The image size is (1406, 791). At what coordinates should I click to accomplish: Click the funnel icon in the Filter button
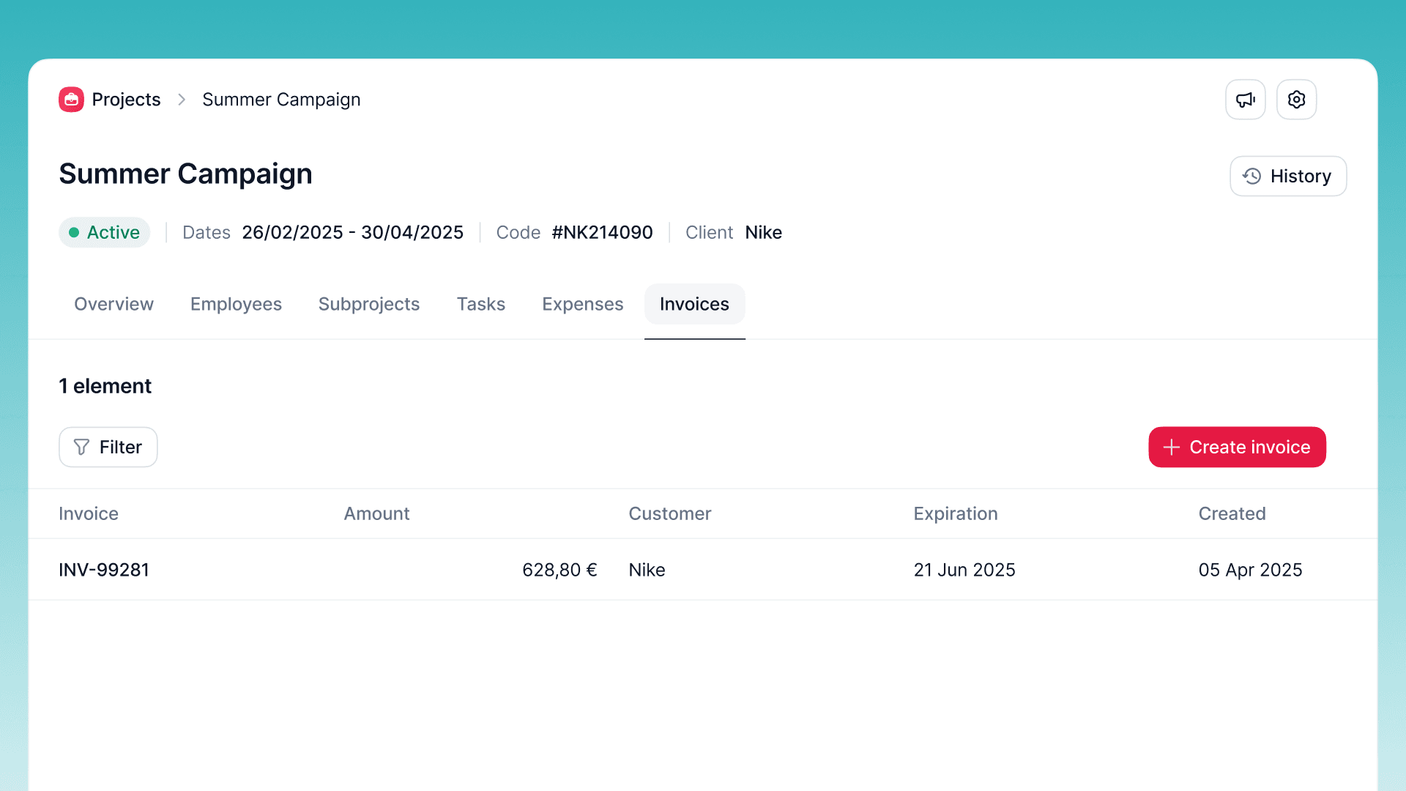click(x=81, y=447)
